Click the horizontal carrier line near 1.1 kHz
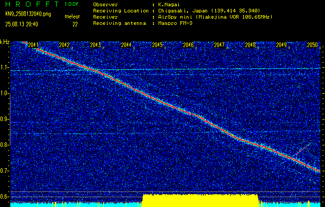This screenshot has width=325, height=207. coord(165,69)
